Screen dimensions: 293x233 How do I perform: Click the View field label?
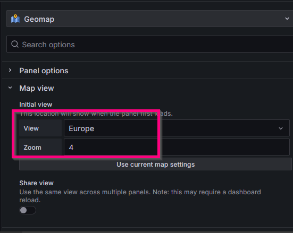click(x=31, y=128)
